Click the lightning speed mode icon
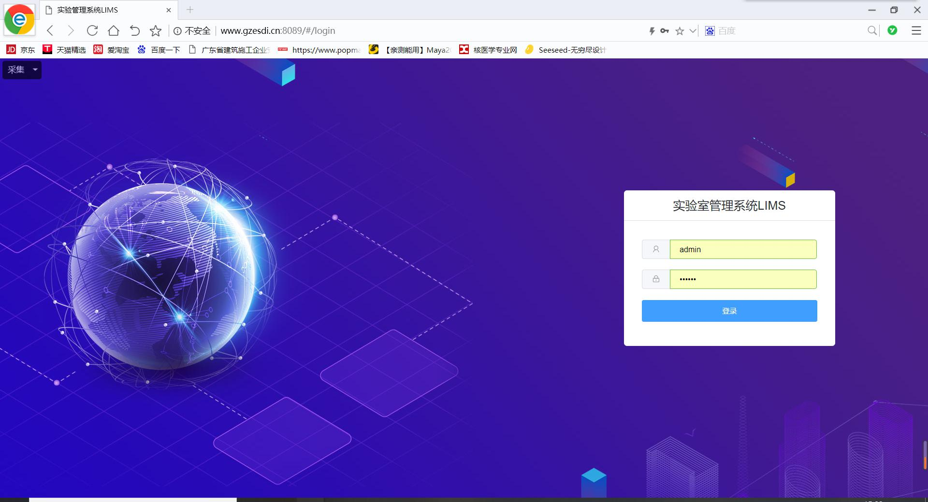Viewport: 928px width, 502px height. pyautogui.click(x=652, y=31)
